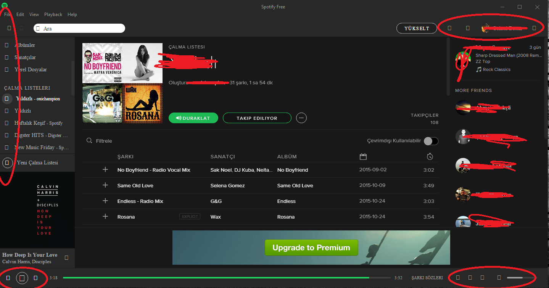Open Calvin Harris, Disciples artist link
Viewport: 549px width, 288px height.
(27, 262)
